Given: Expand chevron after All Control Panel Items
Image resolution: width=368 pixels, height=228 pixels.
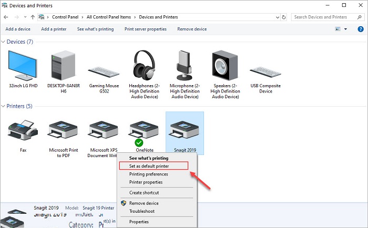Looking at the screenshot, I should coord(135,17).
